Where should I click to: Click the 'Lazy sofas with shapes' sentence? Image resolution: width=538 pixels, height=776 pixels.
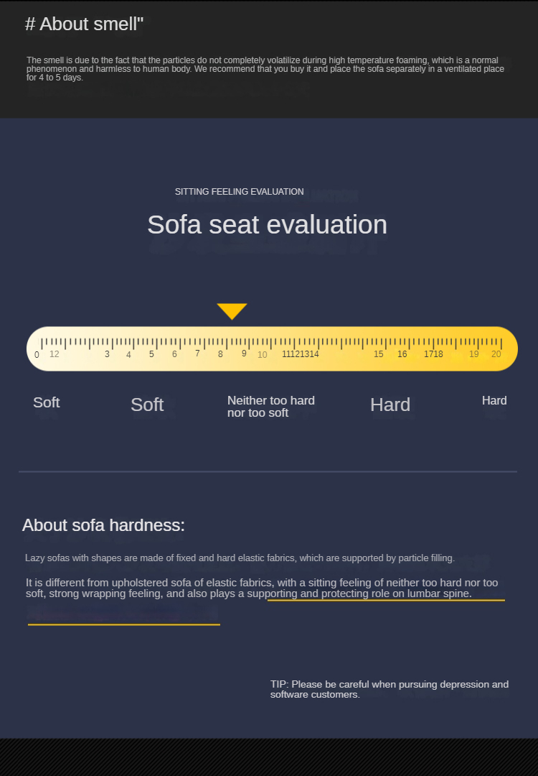tap(240, 558)
